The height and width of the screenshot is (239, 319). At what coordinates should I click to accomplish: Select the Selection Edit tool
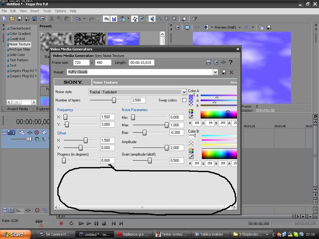[x=167, y=19]
